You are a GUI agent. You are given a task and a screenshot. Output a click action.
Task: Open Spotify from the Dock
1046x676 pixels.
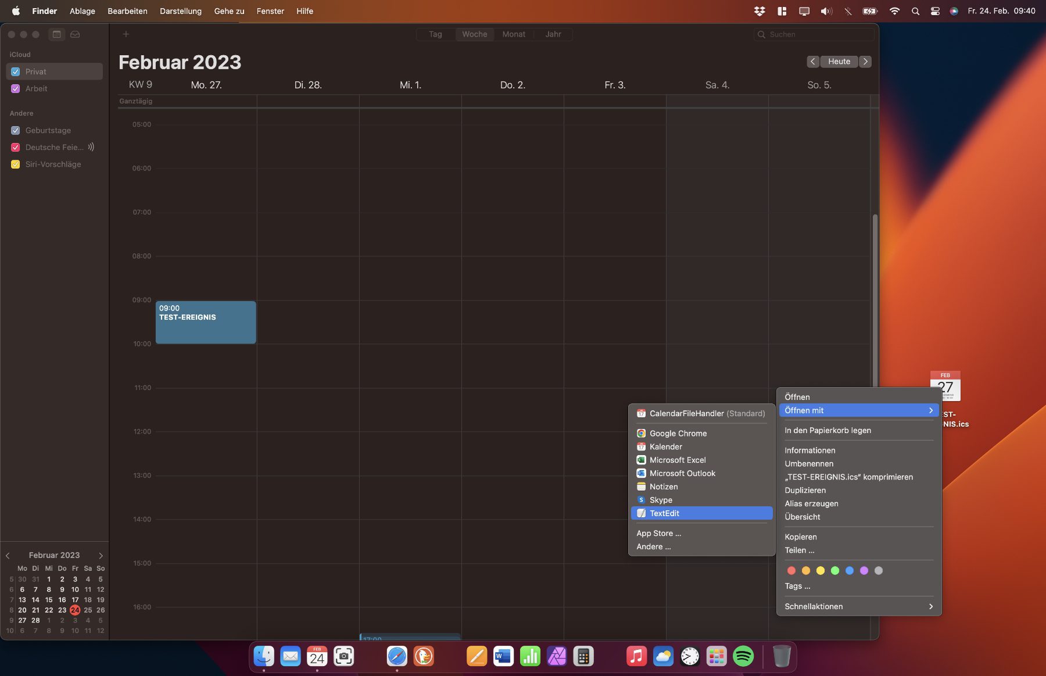[743, 657]
